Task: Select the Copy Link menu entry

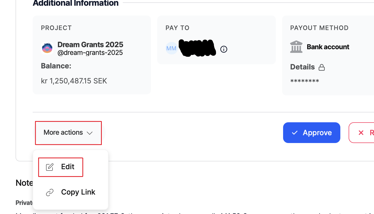Action: 78,192
